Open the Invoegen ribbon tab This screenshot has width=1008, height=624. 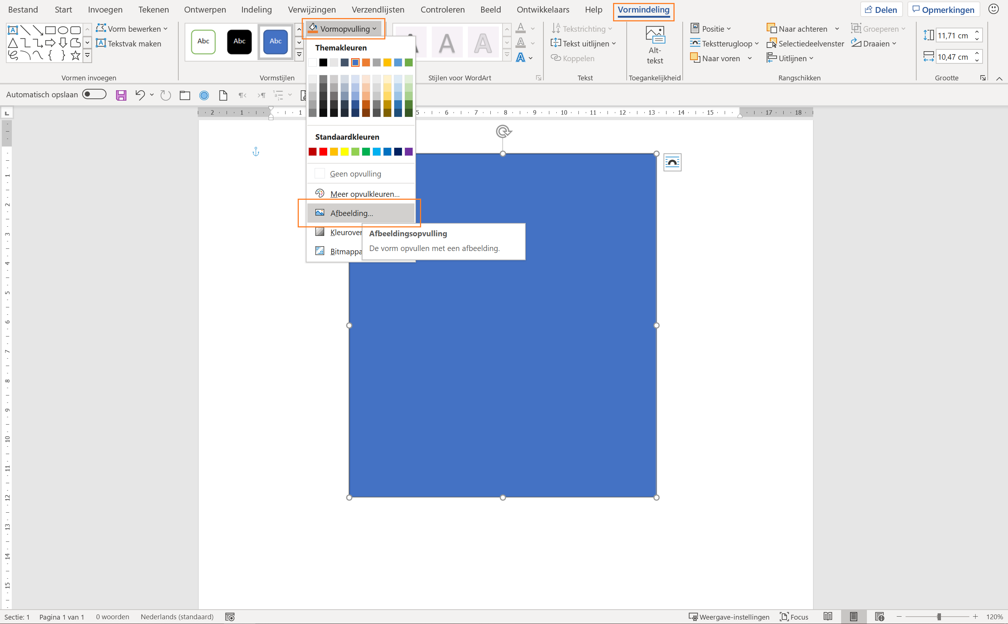coord(105,10)
